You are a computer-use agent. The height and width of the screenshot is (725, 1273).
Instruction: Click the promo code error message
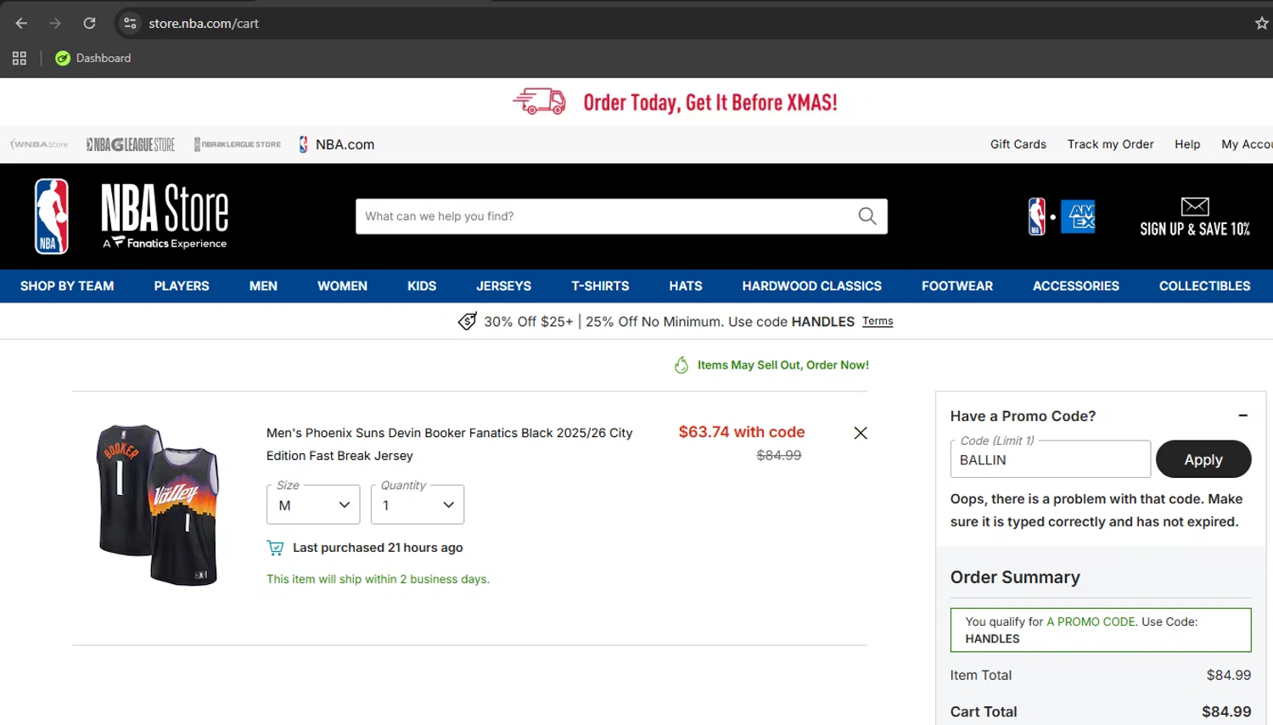[x=1096, y=510]
